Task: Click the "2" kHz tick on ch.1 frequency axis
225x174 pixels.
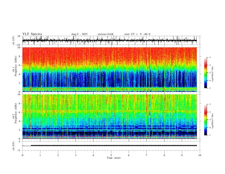Action: 20,83
